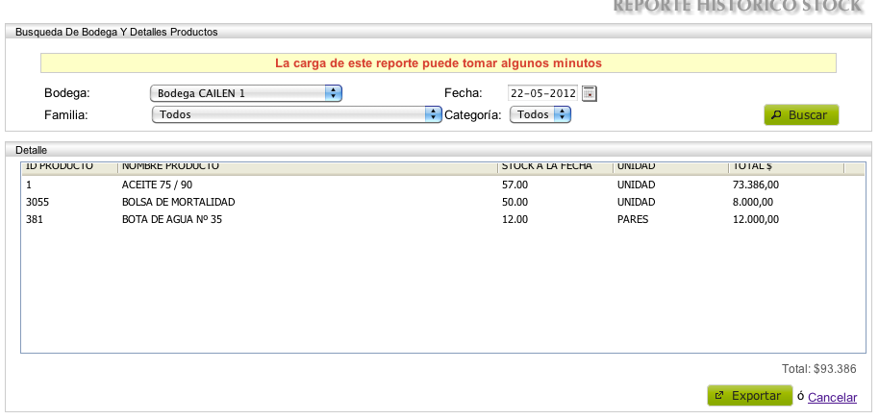Select the ACEITE 75 / 90 row
The height and width of the screenshot is (419, 879).
tap(442, 185)
